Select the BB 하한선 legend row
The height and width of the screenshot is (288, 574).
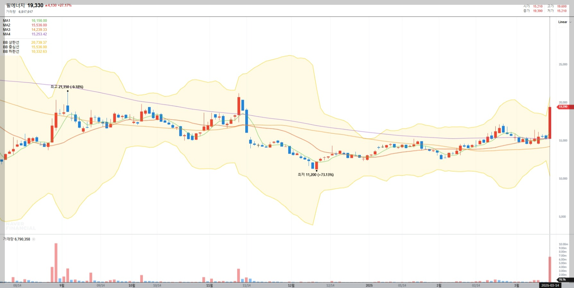tap(25, 52)
